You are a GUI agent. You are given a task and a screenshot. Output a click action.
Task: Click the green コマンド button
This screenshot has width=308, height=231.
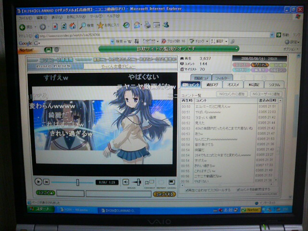(45, 193)
